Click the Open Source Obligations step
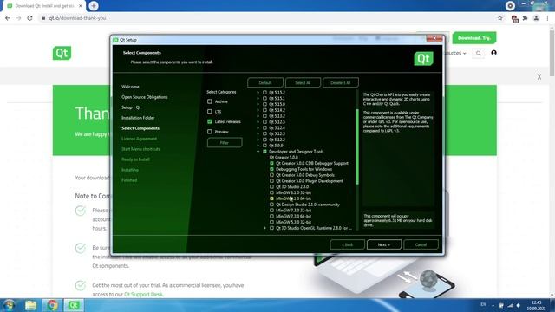555x312 pixels. pyautogui.click(x=145, y=97)
